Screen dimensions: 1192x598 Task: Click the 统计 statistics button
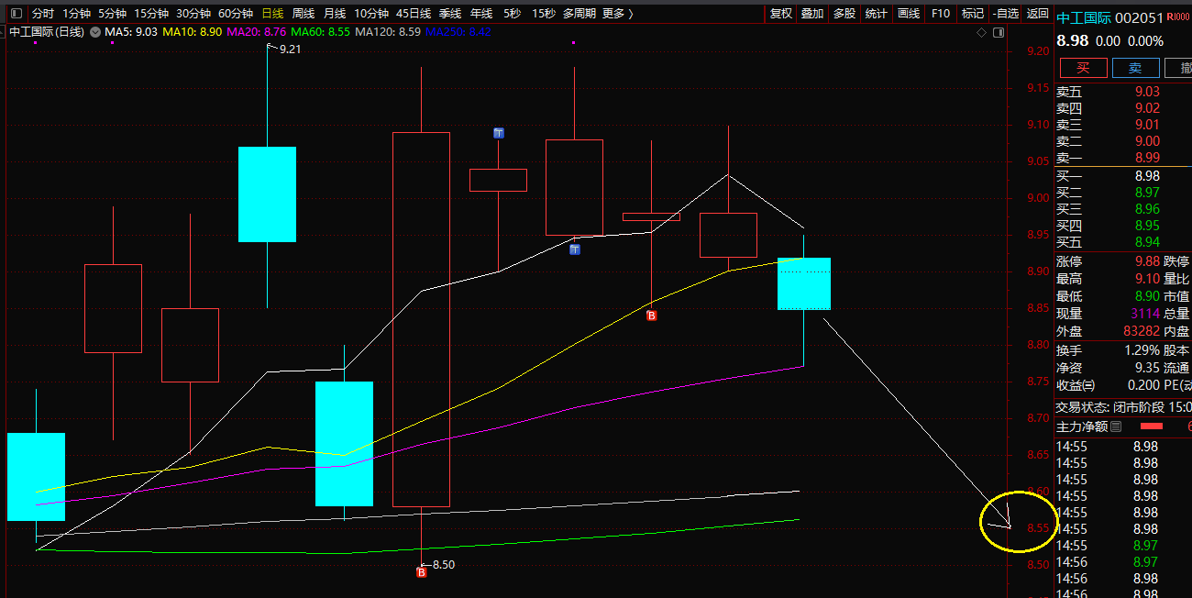877,14
